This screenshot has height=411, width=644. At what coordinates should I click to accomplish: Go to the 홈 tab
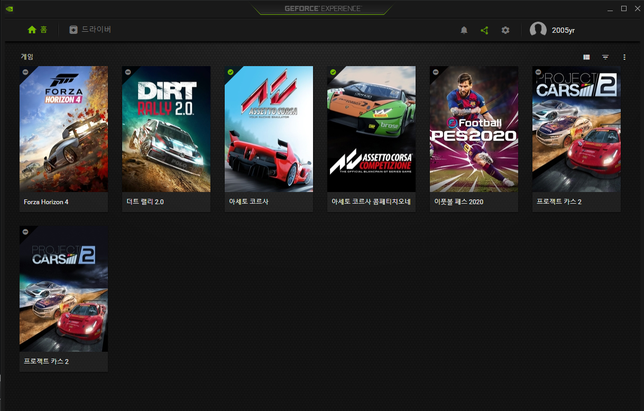click(37, 30)
